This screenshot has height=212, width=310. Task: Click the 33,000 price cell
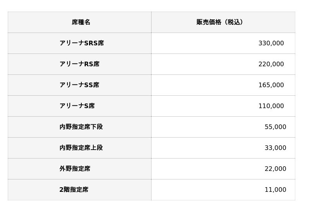tap(275, 148)
